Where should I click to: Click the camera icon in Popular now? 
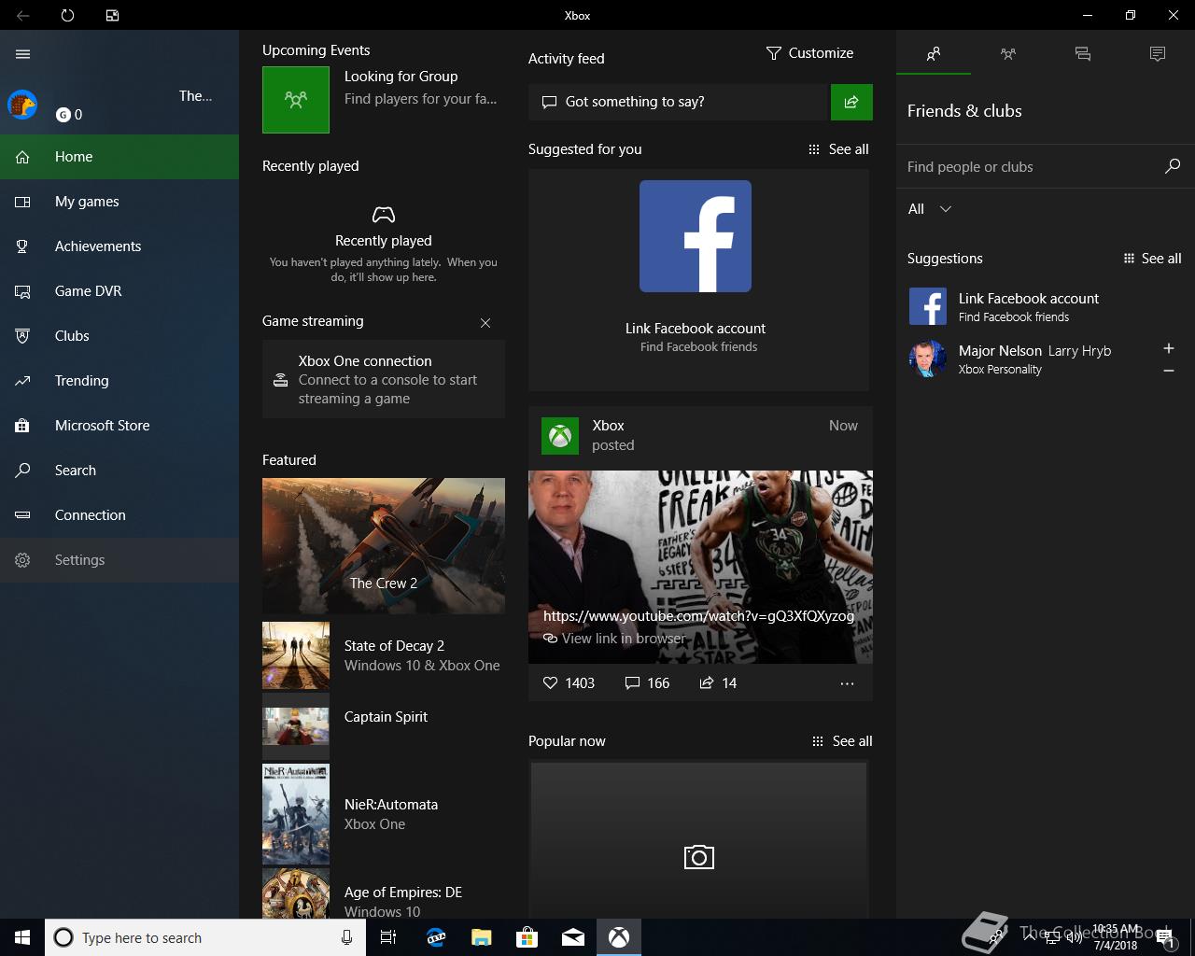(699, 857)
